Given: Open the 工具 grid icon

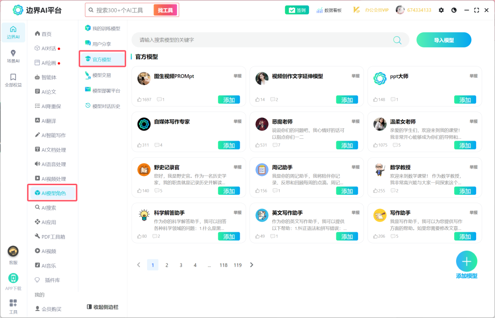Looking at the screenshot, I should (x=13, y=303).
